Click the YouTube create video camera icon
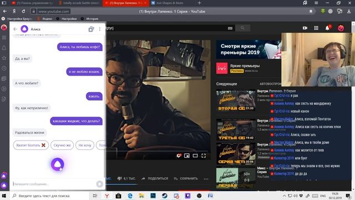This screenshot has height=200, width=355. coord(305,28)
